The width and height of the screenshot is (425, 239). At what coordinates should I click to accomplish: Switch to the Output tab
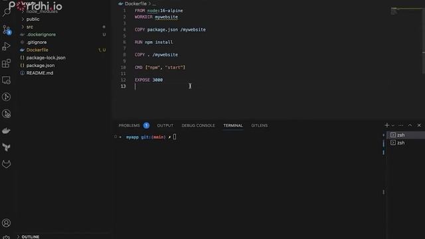165,125
